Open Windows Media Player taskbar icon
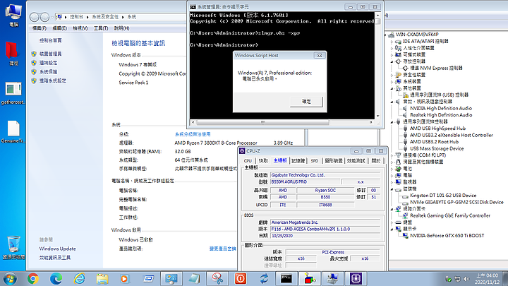This screenshot has width=508, height=286. click(x=125, y=278)
